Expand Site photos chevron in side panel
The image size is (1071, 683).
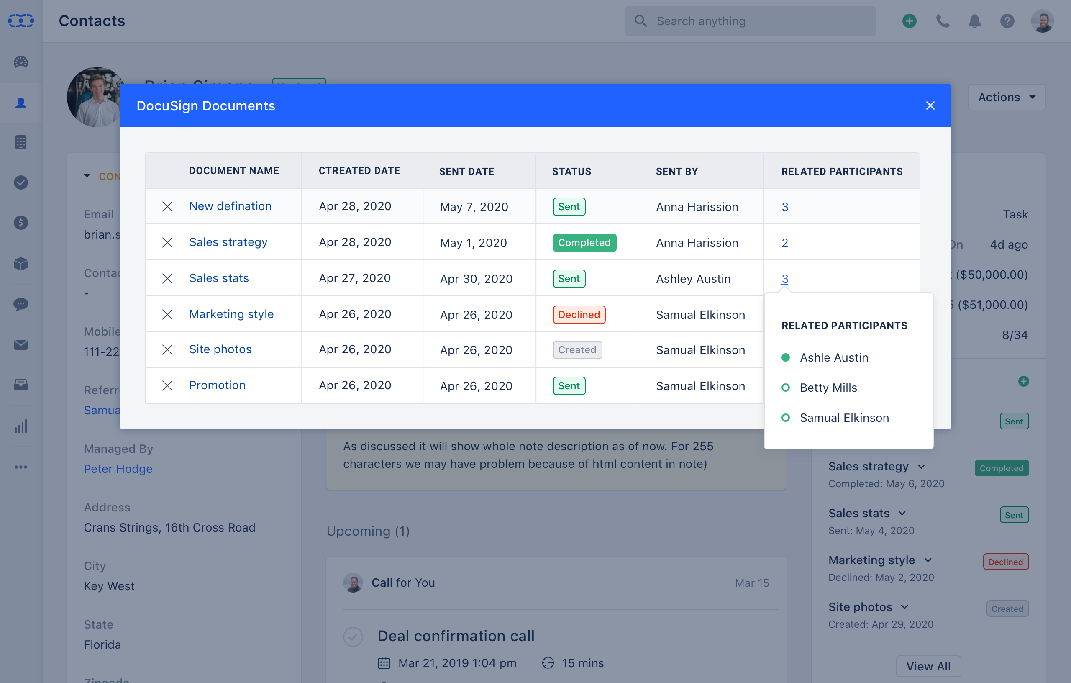904,607
